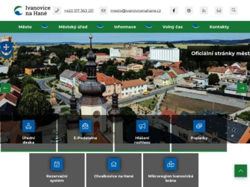This screenshot has height=187, width=250.
Task: Open the Informace menu
Action: [x=125, y=27]
